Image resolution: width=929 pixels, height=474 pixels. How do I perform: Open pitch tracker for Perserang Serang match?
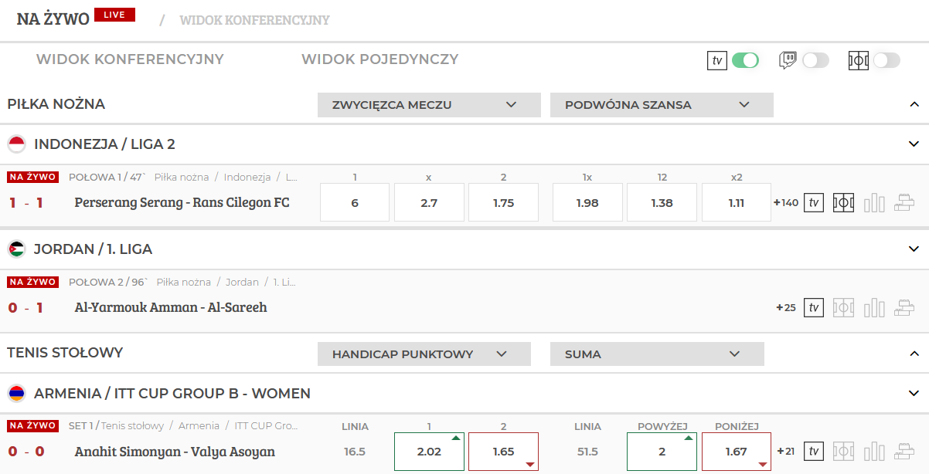pos(843,203)
